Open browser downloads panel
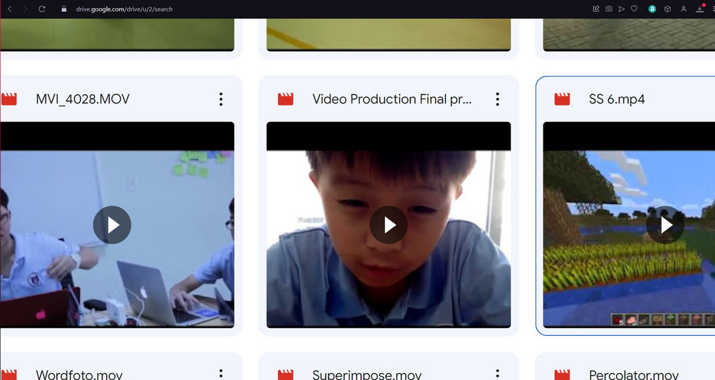This screenshot has width=715, height=380. click(700, 9)
